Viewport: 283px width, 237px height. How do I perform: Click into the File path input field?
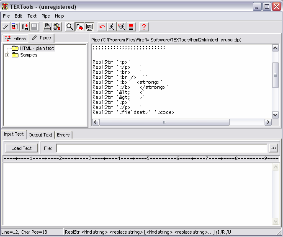[162, 148]
